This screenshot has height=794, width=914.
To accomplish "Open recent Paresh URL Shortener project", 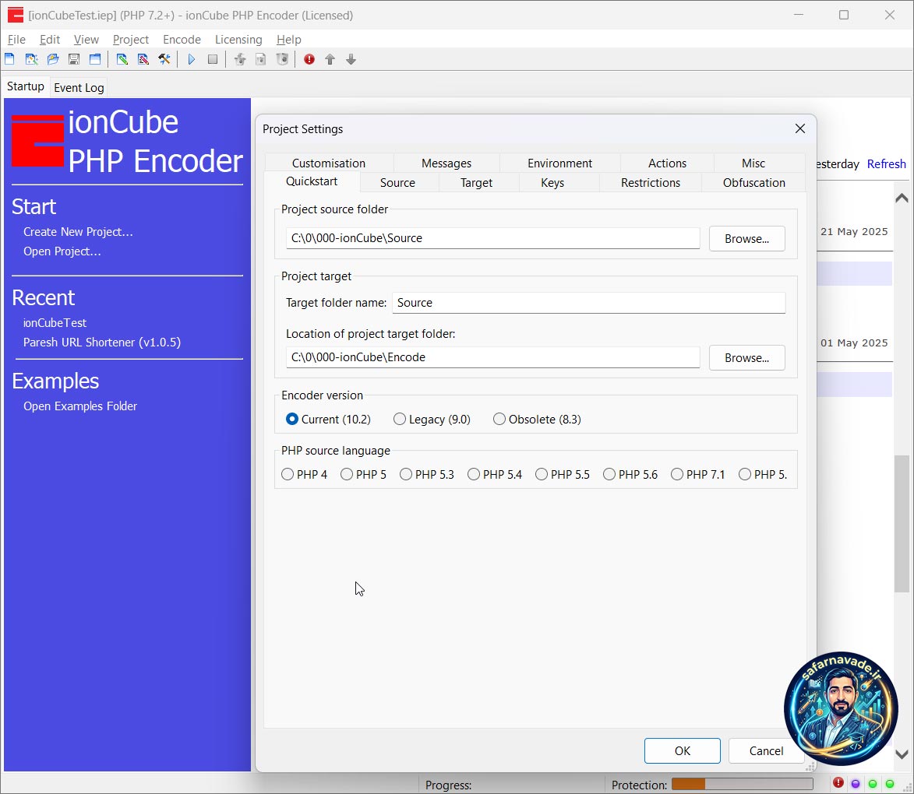I will pyautogui.click(x=102, y=342).
